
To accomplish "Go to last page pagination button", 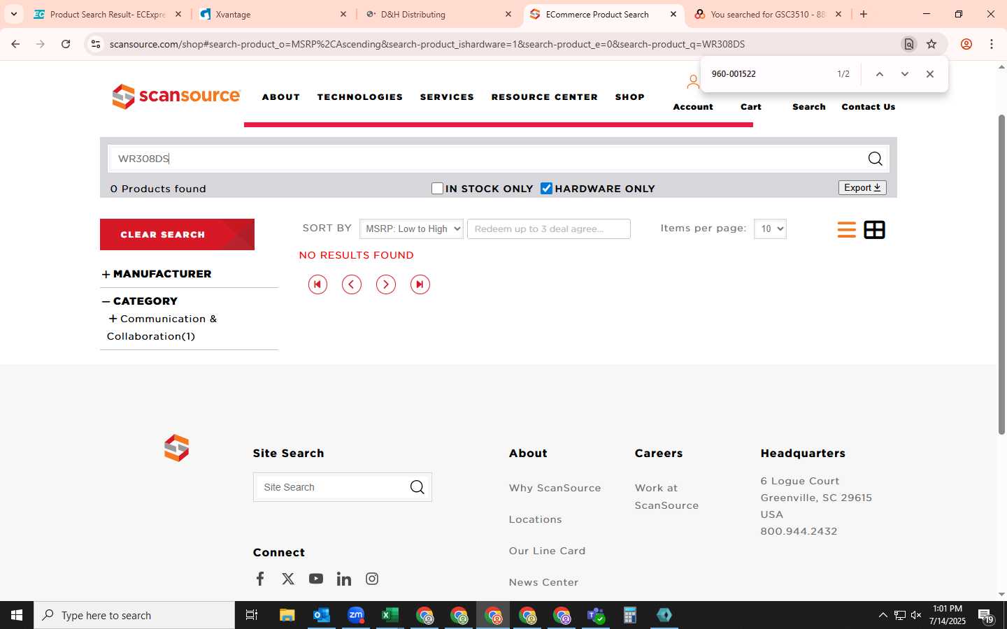I will [x=420, y=284].
